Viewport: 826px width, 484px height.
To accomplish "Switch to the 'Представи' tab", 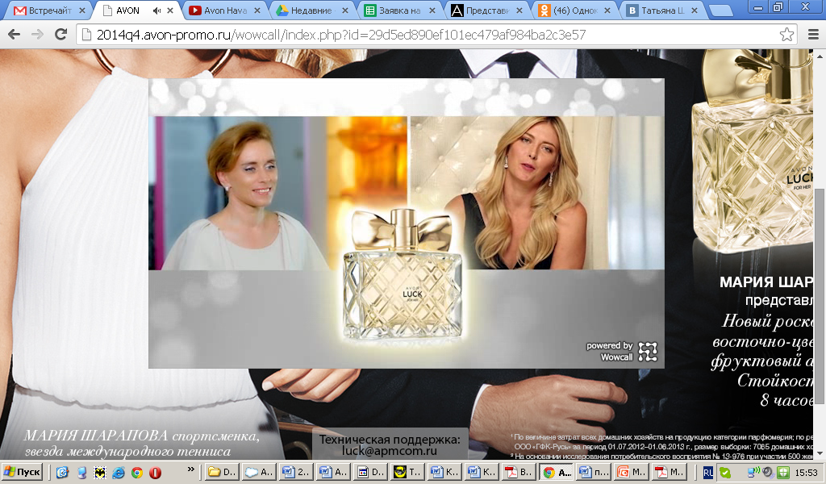I will click(x=486, y=10).
